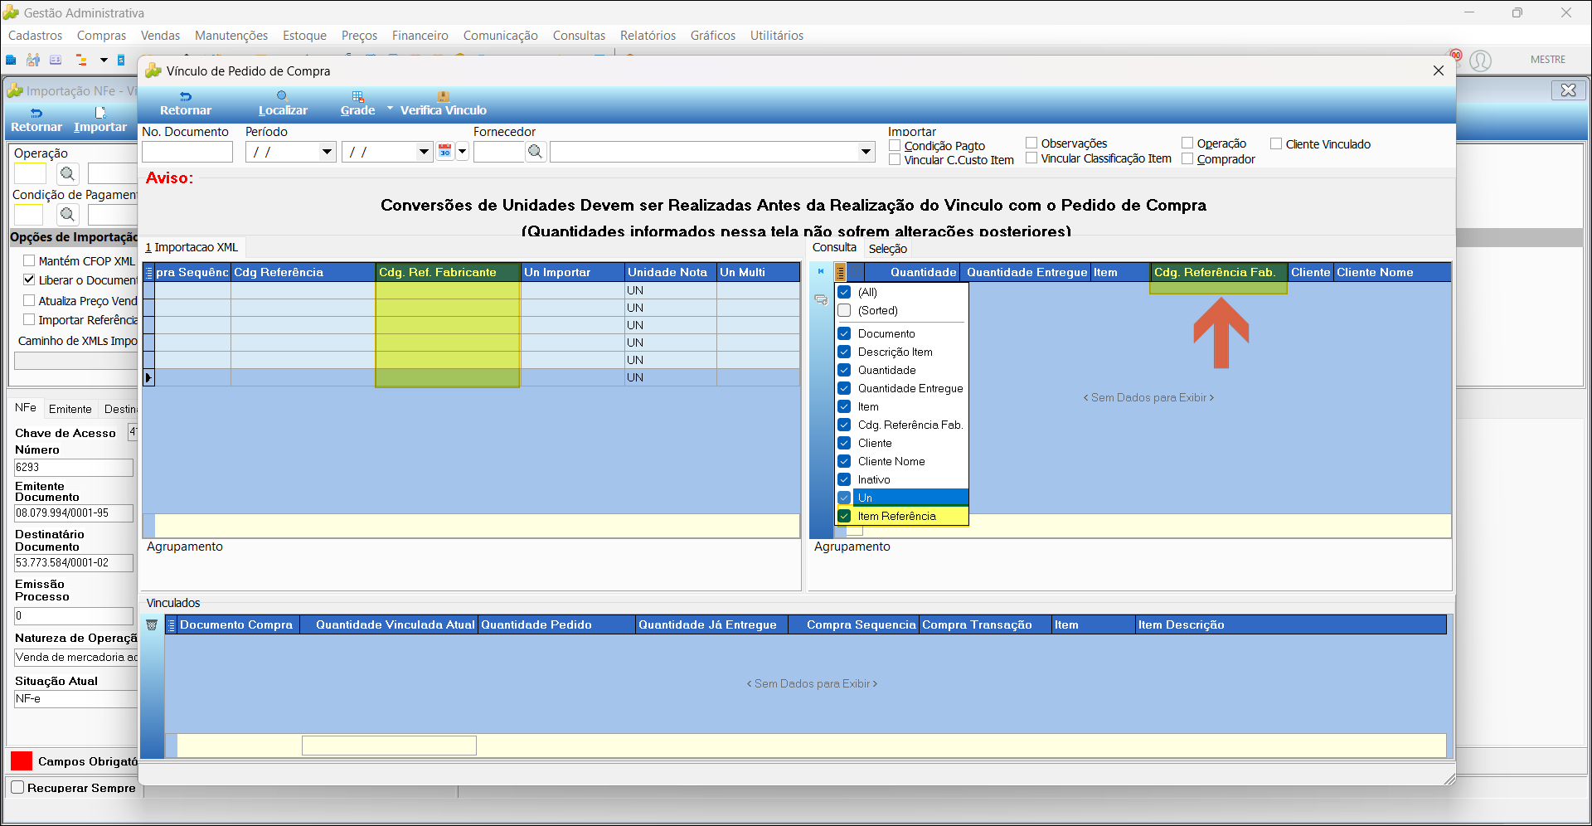
Task: Enable Vincular C.Custo Item checkbox
Action: (x=895, y=160)
